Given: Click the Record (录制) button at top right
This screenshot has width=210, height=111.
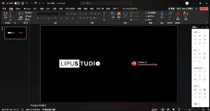Looking at the screenshot, I should tap(171, 9).
